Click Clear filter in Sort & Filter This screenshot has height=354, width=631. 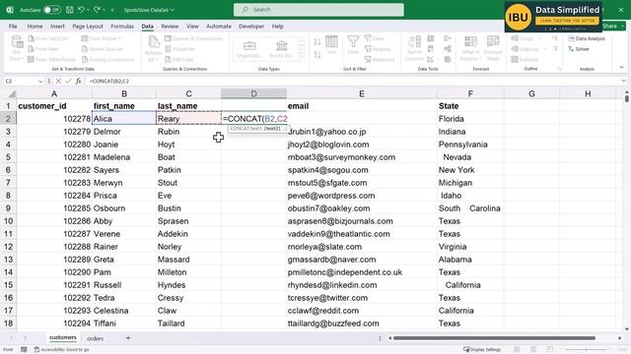coord(375,38)
